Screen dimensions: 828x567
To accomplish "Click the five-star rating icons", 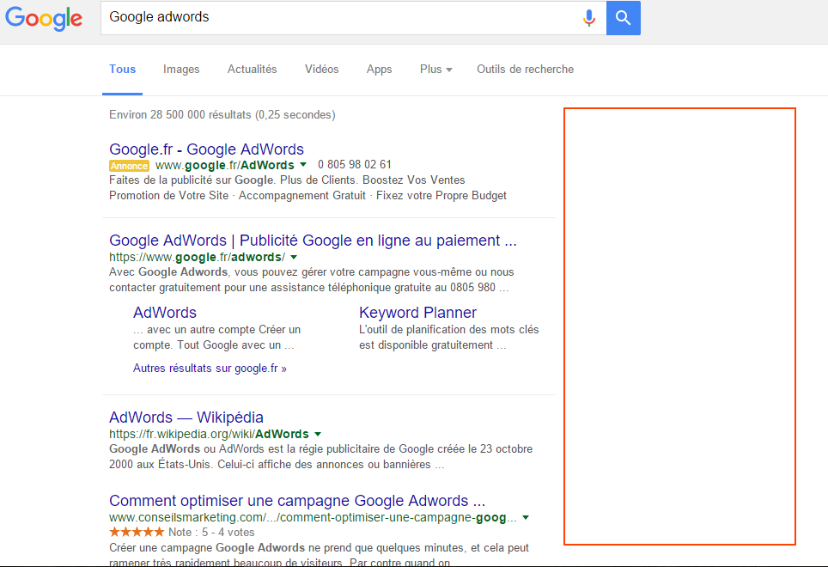I will coord(137,532).
